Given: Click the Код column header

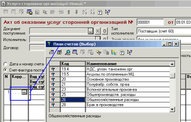Looking at the screenshot, I should 73,64.
